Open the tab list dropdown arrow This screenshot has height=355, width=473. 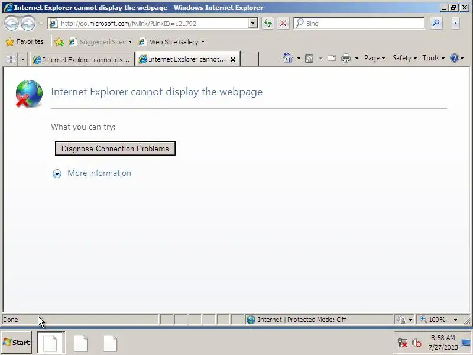[23, 59]
